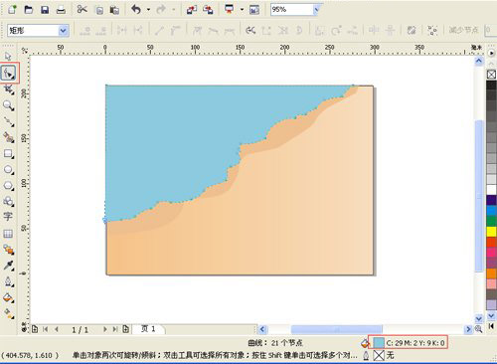Screen dimensions: 497x364
Task: Select the Pick tool arrow
Action: tap(8, 56)
